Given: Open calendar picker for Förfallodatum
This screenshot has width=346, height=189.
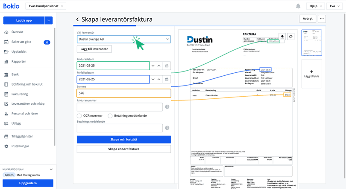Looking at the screenshot, I should [x=167, y=79].
